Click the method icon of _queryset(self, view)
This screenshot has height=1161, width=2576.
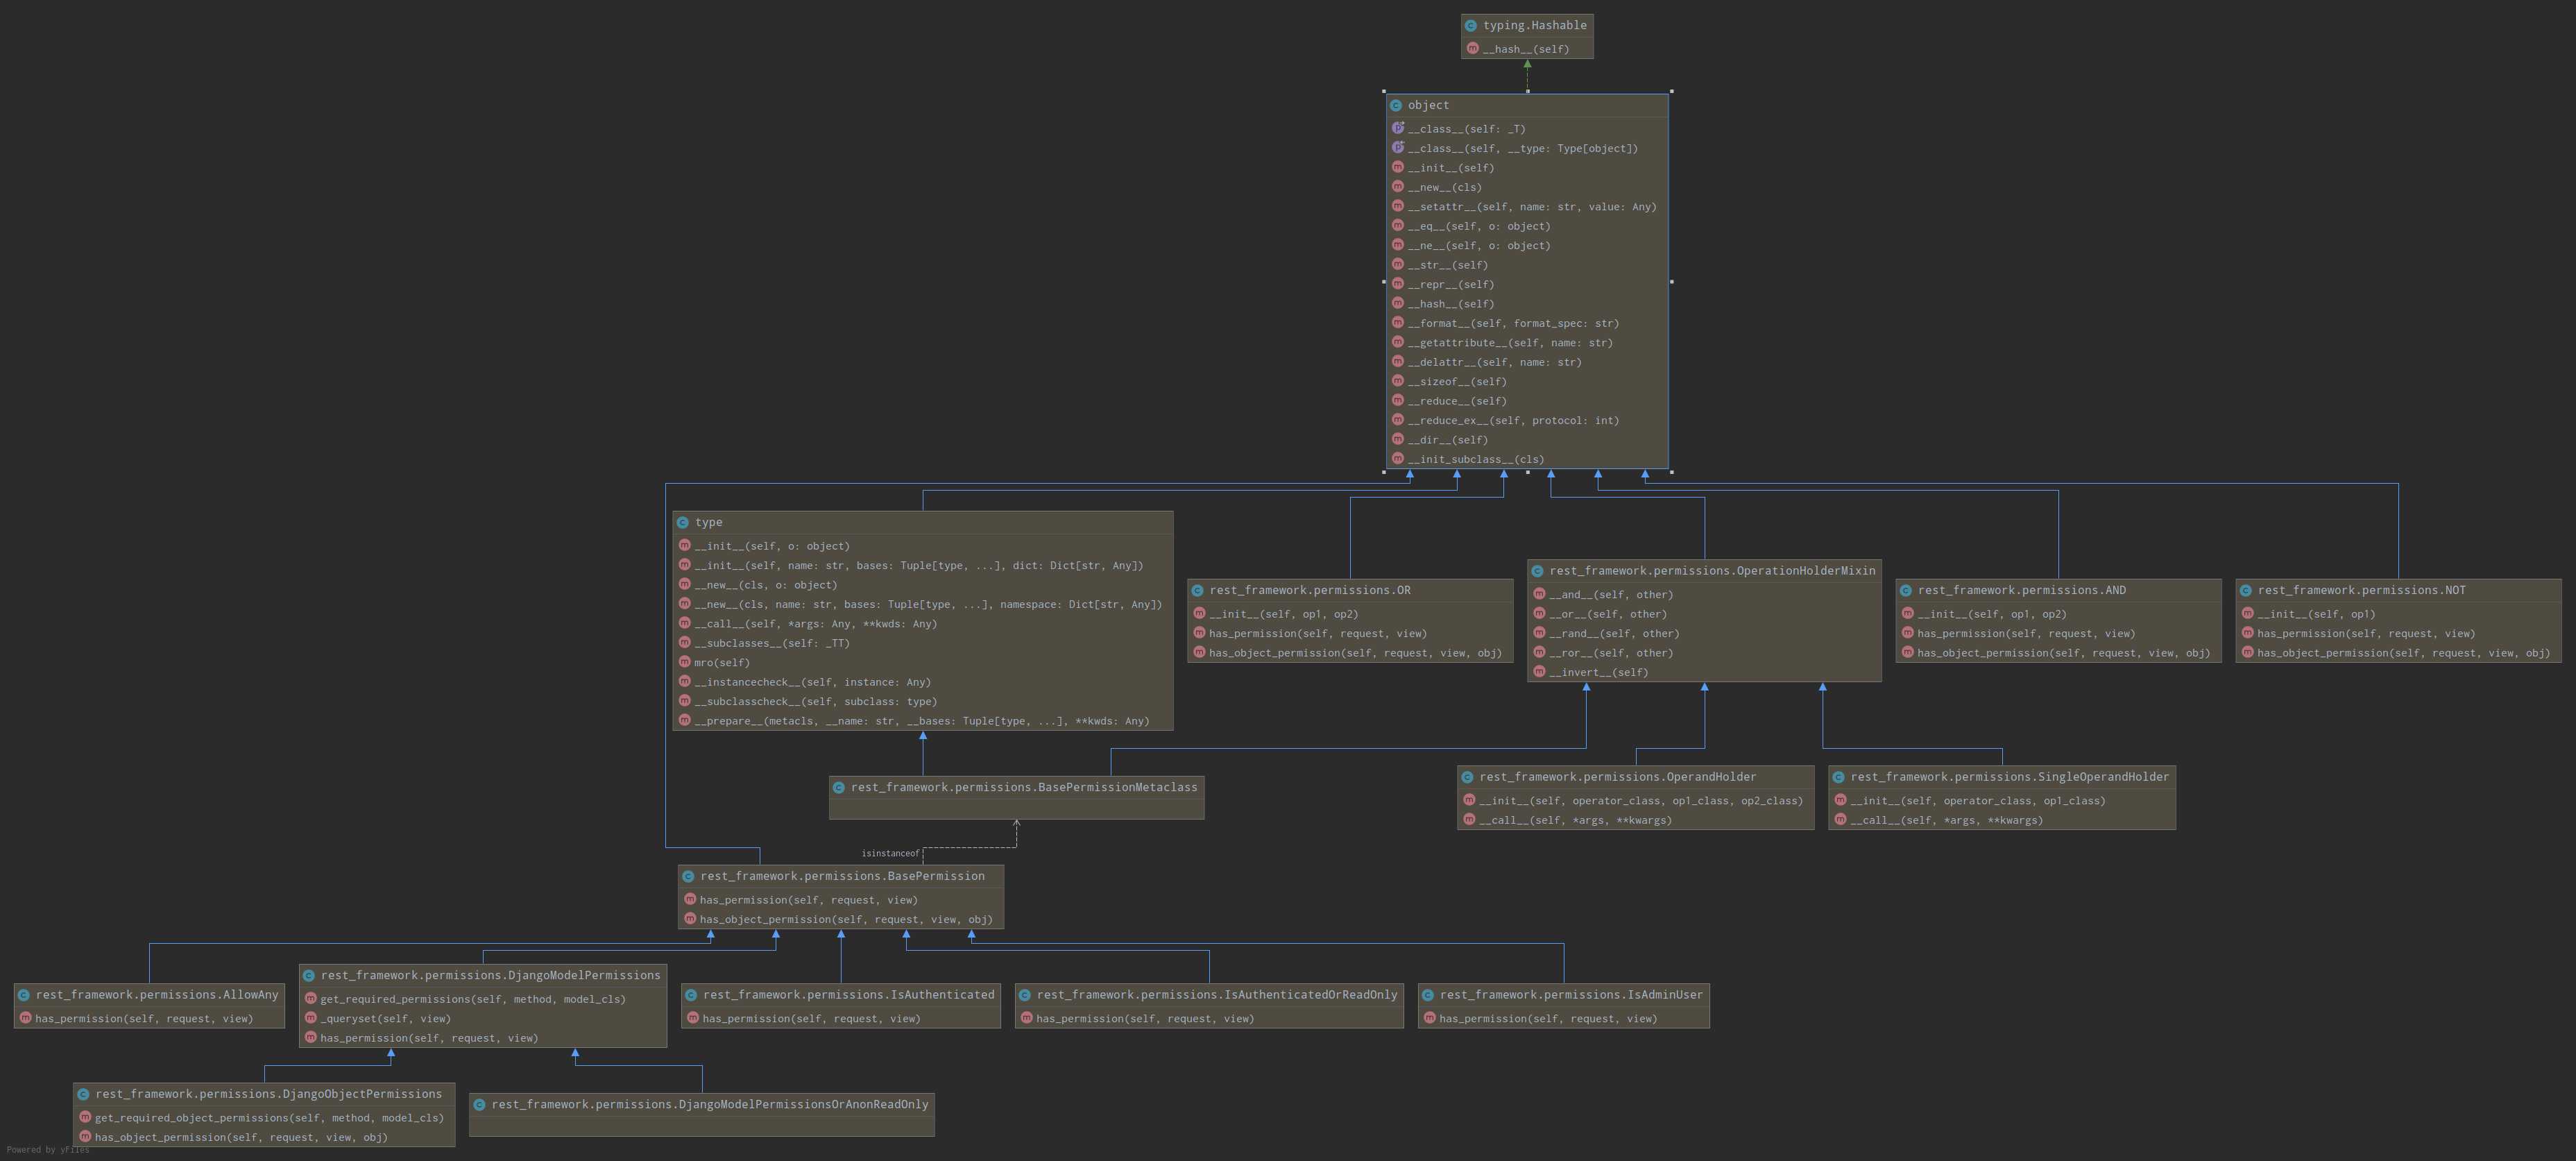click(x=311, y=1018)
